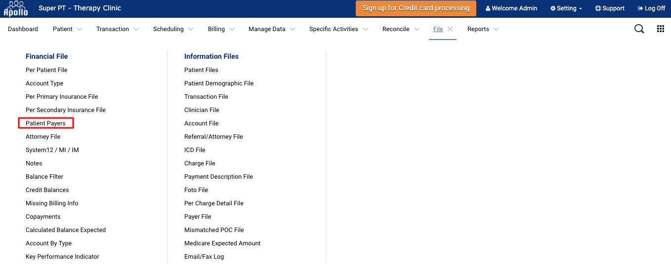671x273 pixels.
Task: Expand the Transaction menu
Action: [118, 29]
